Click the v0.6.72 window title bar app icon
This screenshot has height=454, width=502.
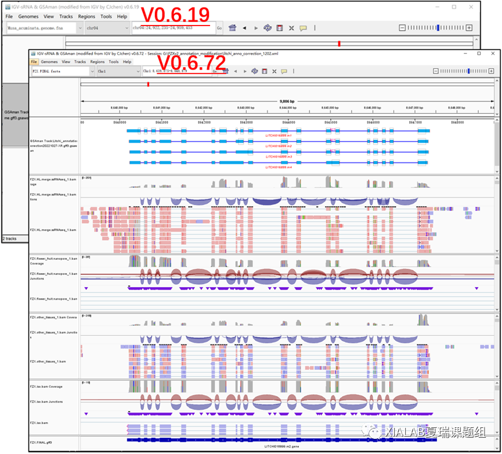coord(33,53)
